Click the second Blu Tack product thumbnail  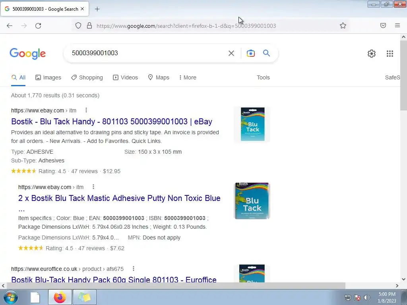point(252,201)
